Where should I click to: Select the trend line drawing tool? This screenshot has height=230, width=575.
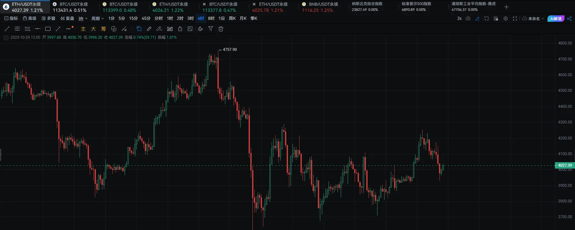(x=7, y=29)
